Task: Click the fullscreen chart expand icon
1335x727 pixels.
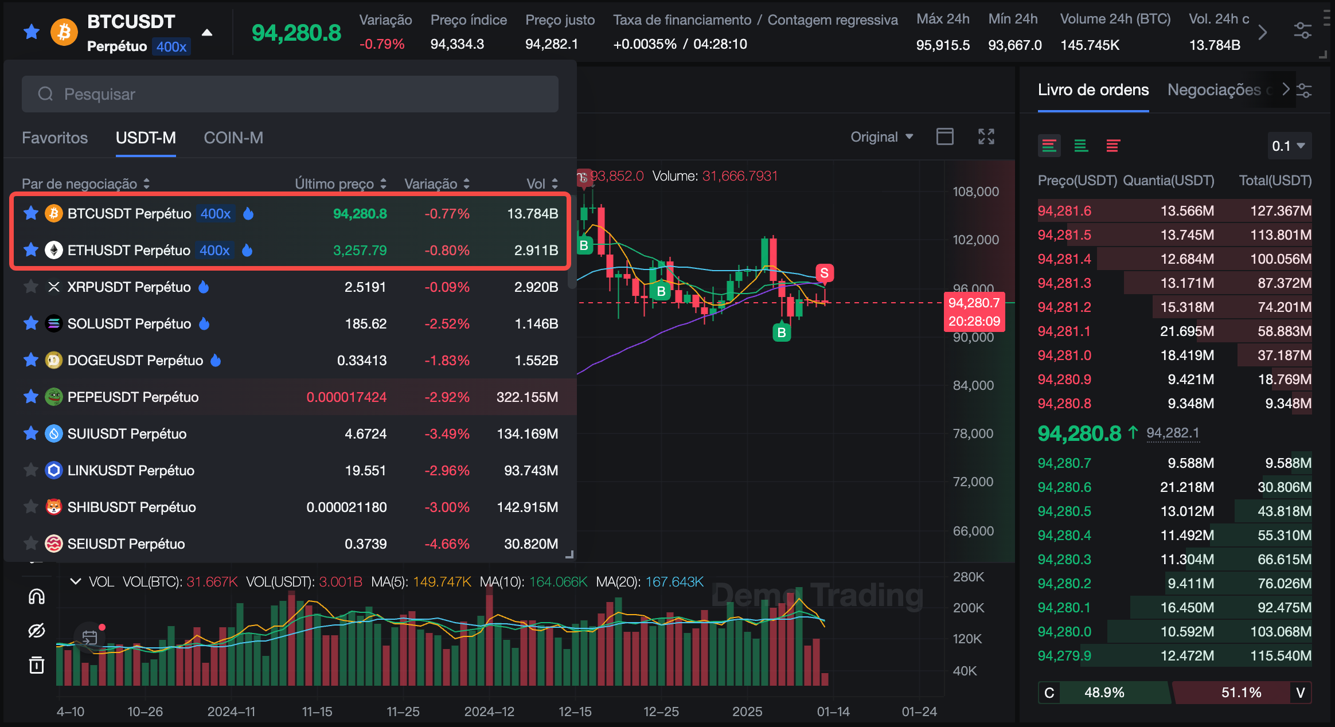Action: [986, 136]
